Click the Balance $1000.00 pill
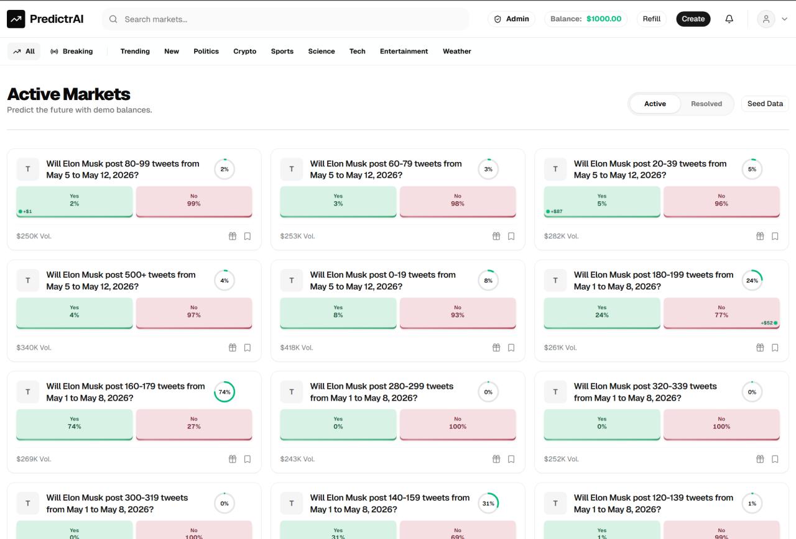Image resolution: width=796 pixels, height=539 pixels. (586, 19)
